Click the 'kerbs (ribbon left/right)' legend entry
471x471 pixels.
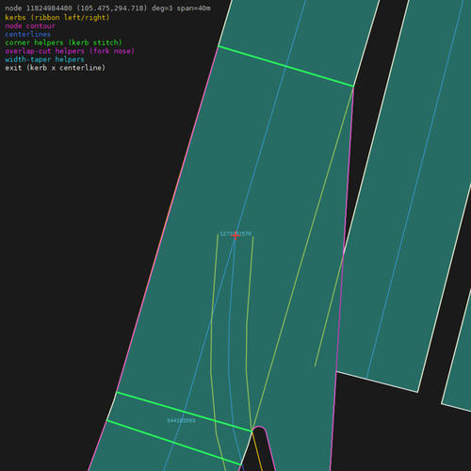point(57,17)
